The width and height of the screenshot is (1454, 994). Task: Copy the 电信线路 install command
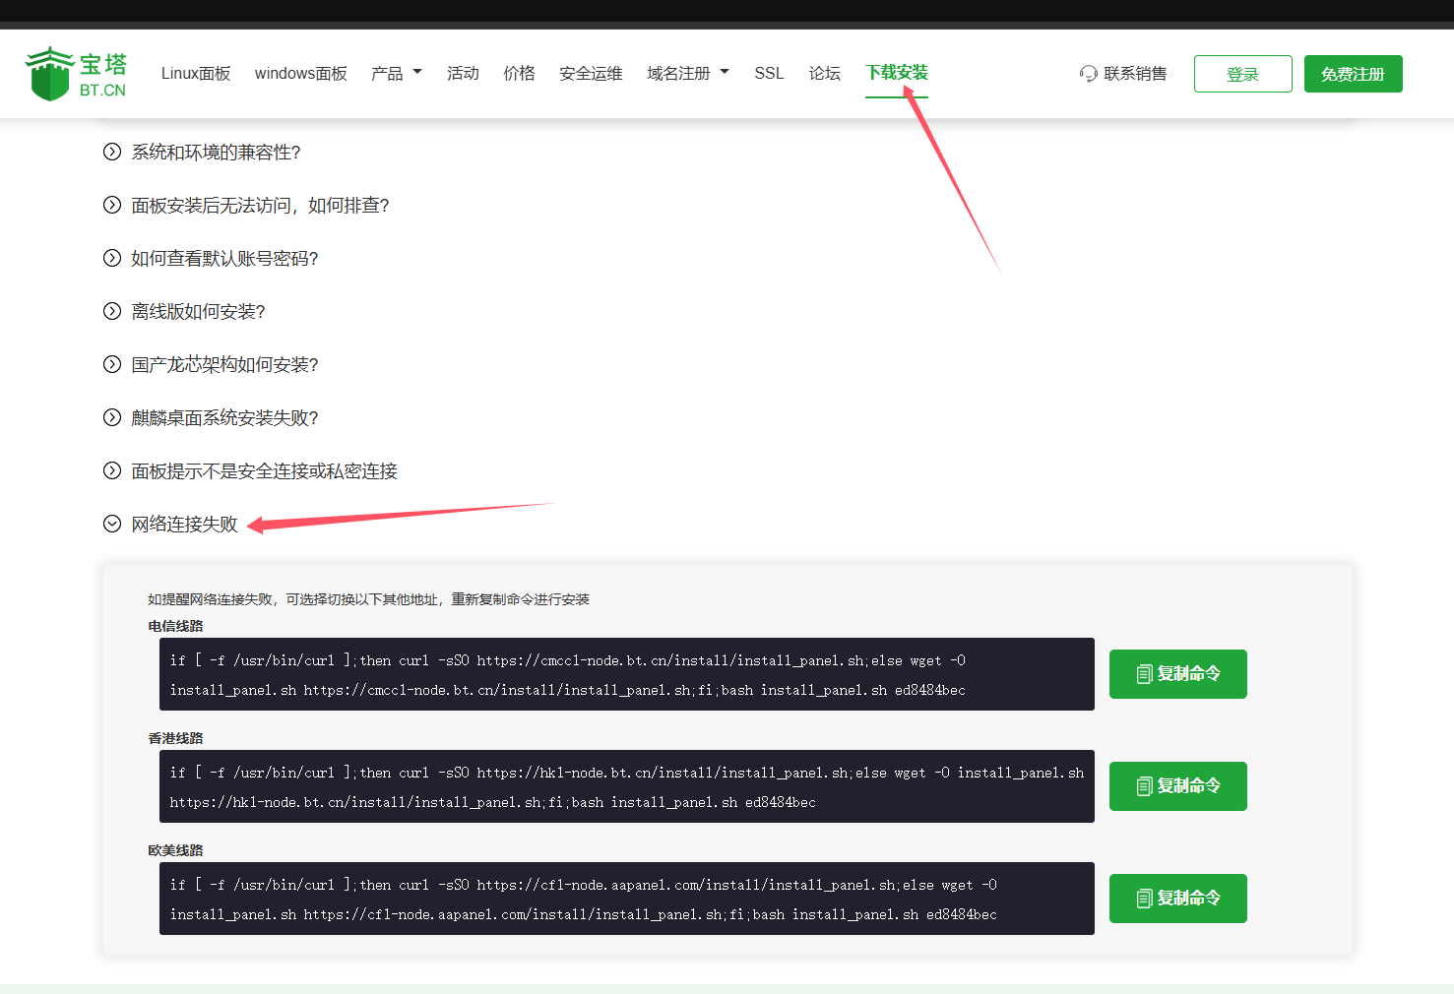point(1178,674)
